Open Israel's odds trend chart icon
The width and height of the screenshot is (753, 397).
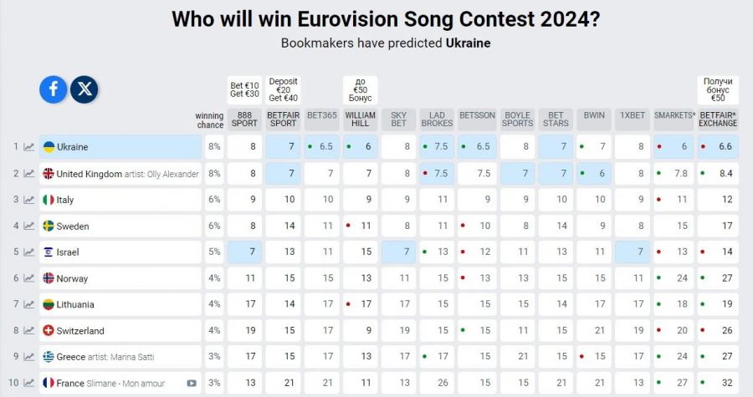[28, 252]
